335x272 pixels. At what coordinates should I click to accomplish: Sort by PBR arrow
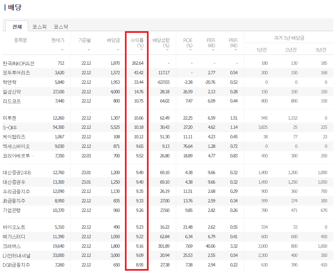point(236,50)
